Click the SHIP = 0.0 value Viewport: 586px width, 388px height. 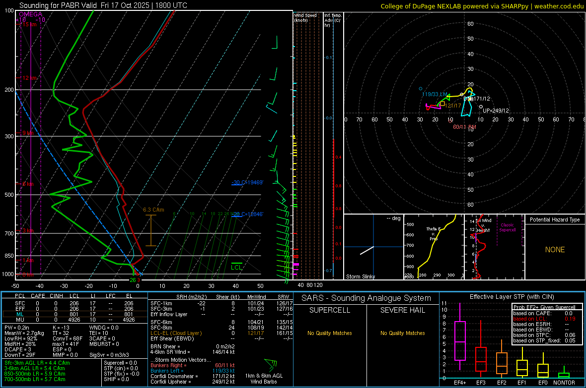coord(116,379)
